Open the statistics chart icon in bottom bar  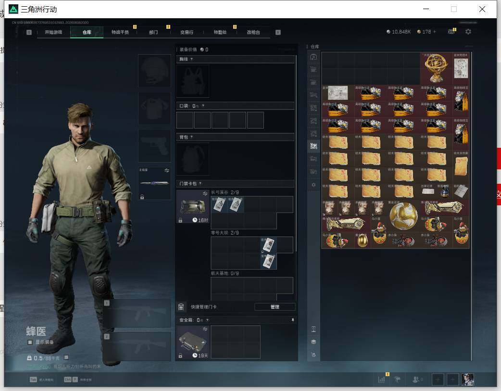coord(381,379)
